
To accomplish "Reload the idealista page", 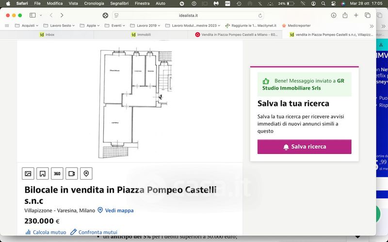I will (x=260, y=15).
